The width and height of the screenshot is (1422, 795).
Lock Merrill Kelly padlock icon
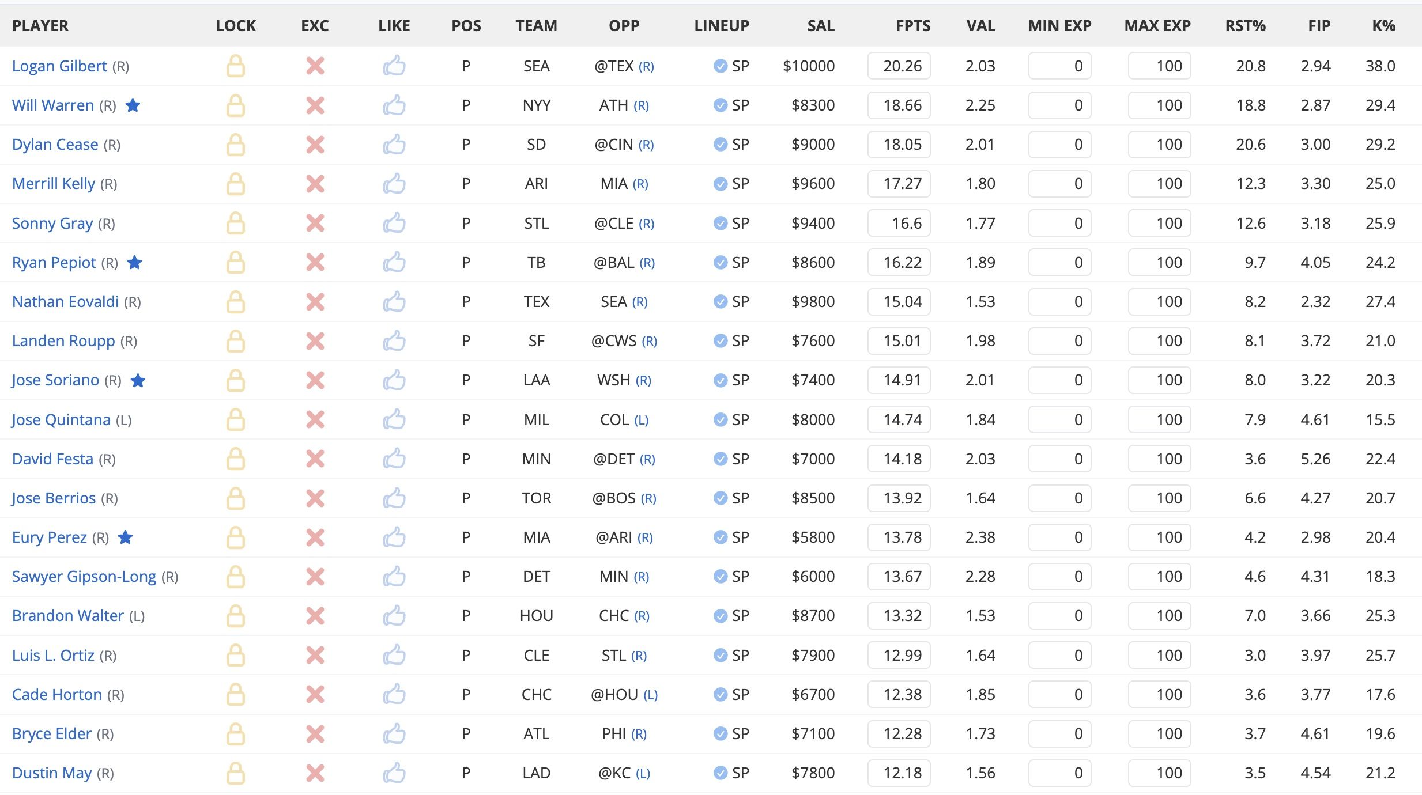point(235,184)
